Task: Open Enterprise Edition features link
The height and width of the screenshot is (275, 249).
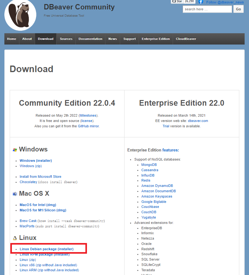Action: [x=170, y=150]
